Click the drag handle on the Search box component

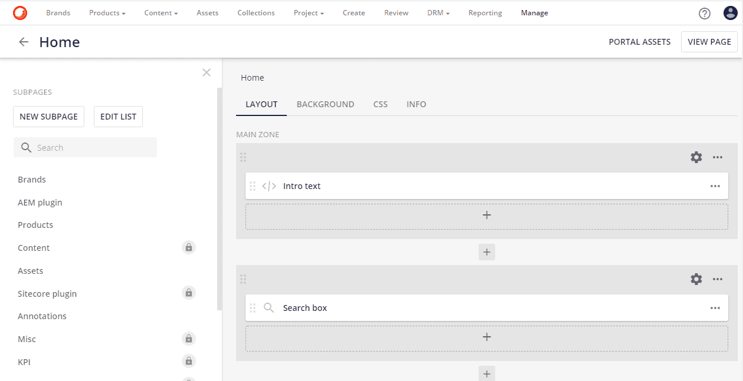pyautogui.click(x=253, y=308)
